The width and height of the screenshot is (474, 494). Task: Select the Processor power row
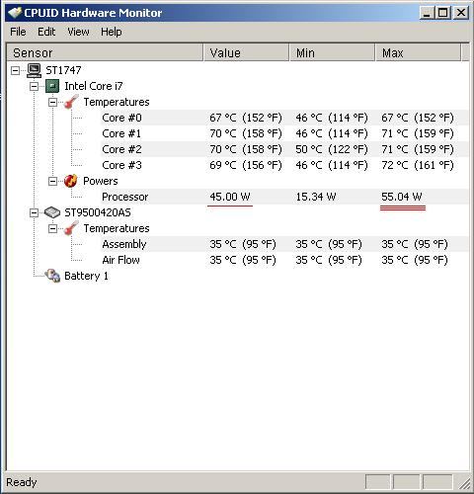point(284,197)
